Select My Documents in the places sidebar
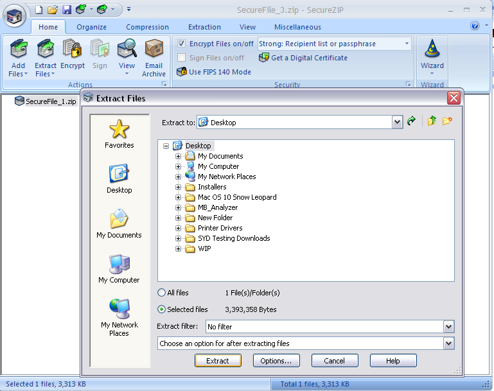This screenshot has height=391, width=494. (x=119, y=224)
